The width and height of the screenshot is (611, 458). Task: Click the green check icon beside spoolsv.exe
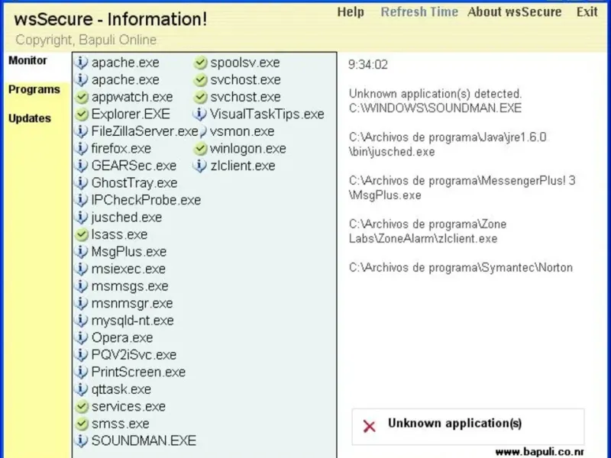pyautogui.click(x=200, y=63)
